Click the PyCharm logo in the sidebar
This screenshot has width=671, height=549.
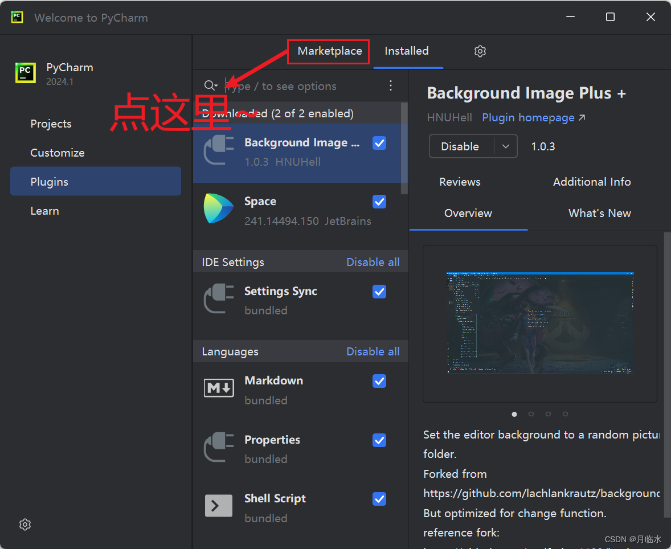(x=26, y=73)
